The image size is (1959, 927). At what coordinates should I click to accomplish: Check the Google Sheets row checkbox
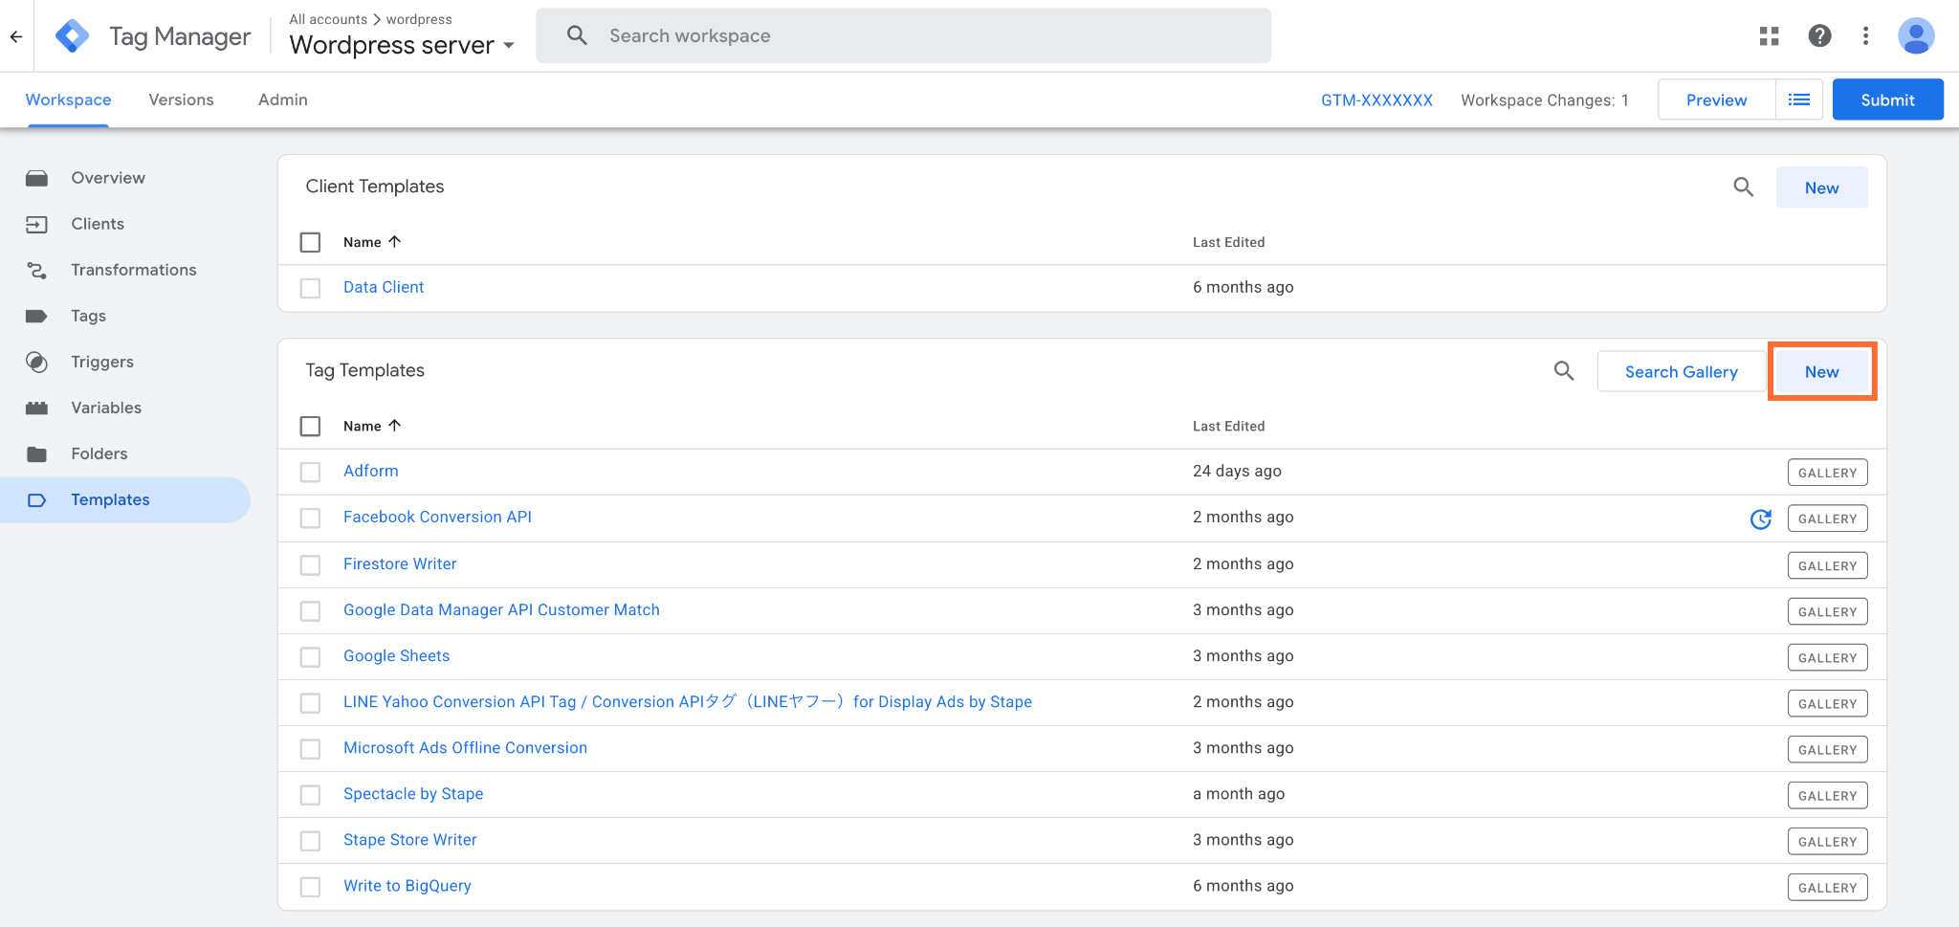(310, 656)
